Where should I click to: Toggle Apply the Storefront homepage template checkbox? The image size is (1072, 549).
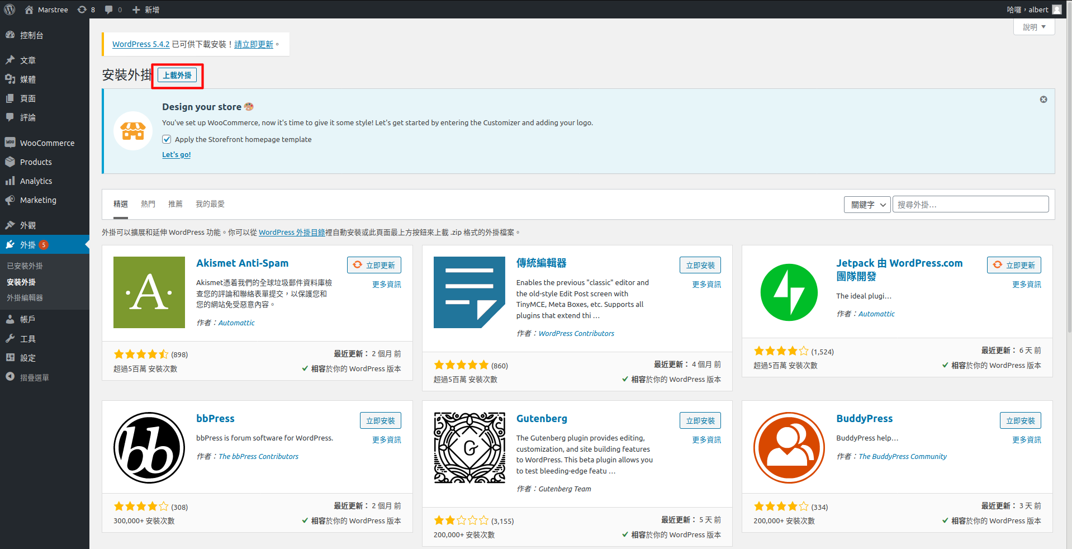(x=167, y=139)
